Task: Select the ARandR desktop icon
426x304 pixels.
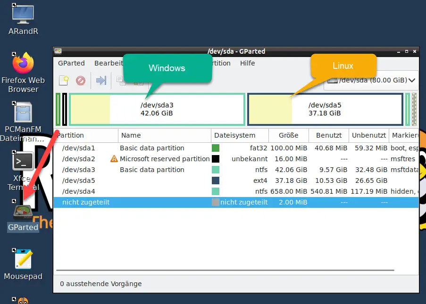Action: (x=23, y=19)
